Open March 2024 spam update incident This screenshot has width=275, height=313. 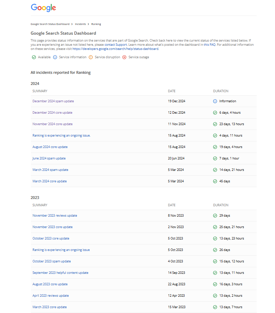click(50, 170)
